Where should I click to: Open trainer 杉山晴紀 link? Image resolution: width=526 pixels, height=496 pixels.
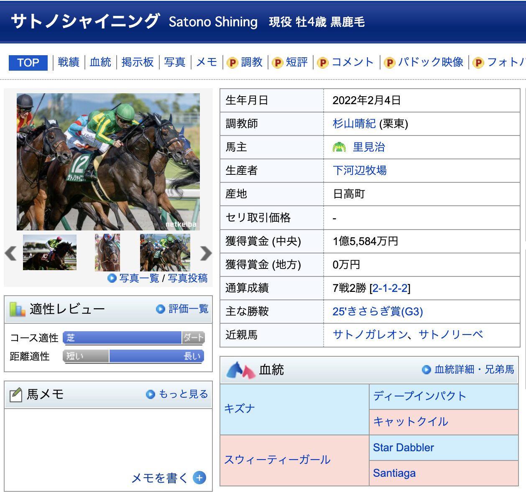[x=354, y=124]
